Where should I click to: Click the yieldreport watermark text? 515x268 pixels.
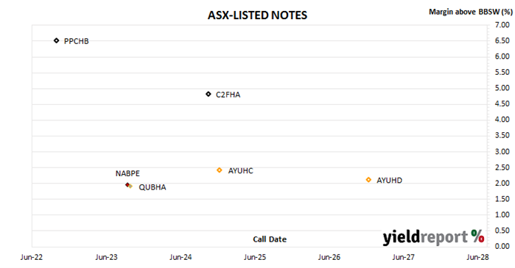[x=425, y=238]
